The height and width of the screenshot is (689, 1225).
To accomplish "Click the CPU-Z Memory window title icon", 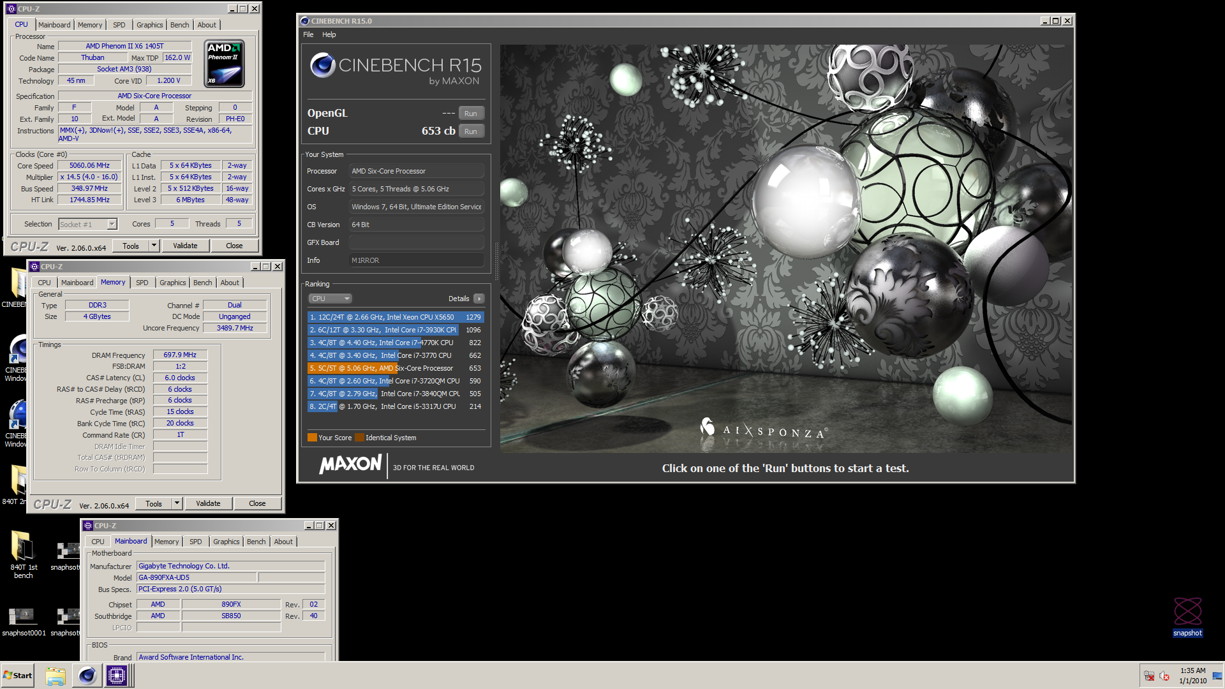I will tap(34, 267).
